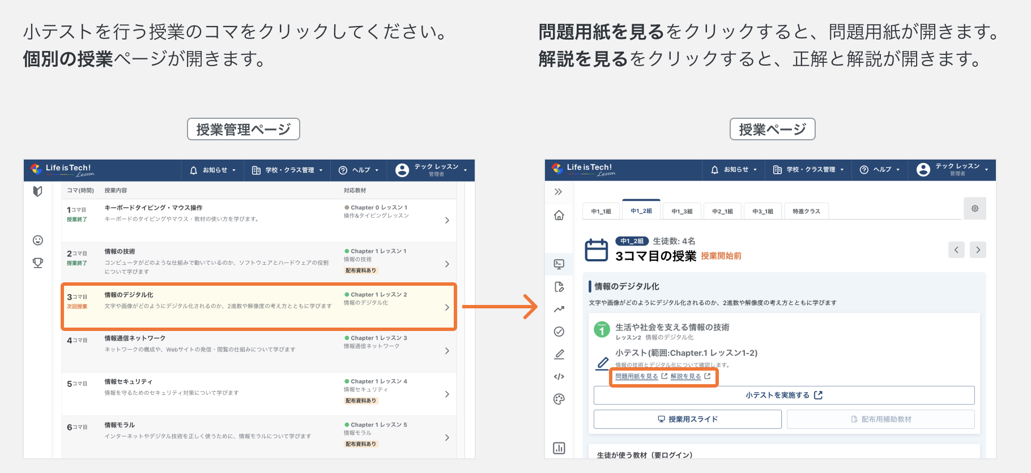Open お知らせ dropdown in the class management page

(x=213, y=170)
